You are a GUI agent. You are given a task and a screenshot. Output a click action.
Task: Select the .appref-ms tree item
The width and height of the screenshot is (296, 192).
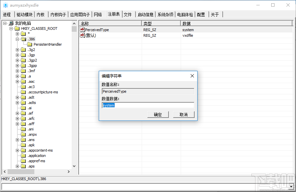coord(36,161)
